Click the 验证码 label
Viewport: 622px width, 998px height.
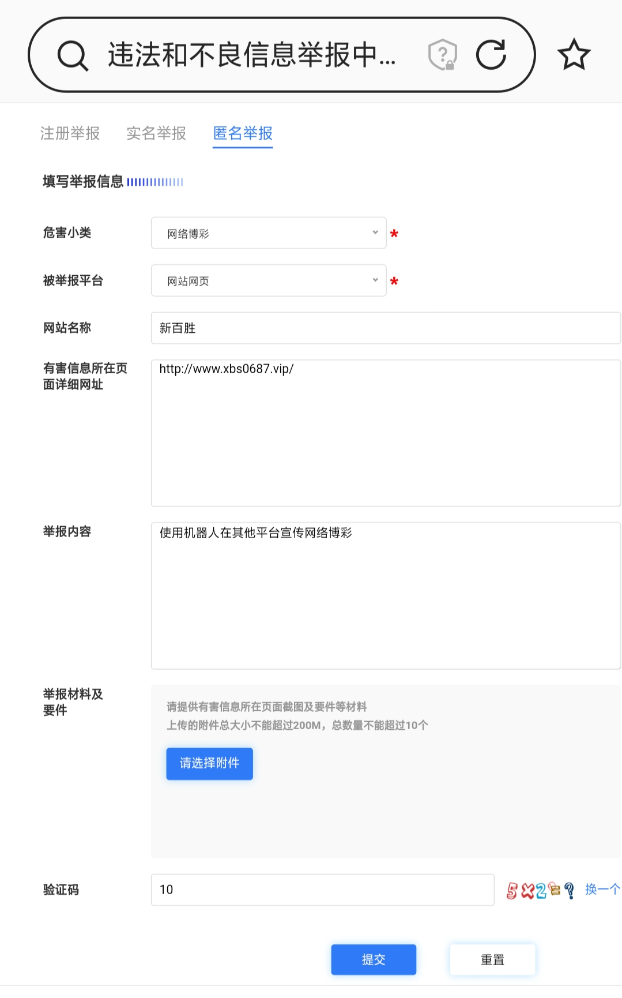pyautogui.click(x=61, y=890)
